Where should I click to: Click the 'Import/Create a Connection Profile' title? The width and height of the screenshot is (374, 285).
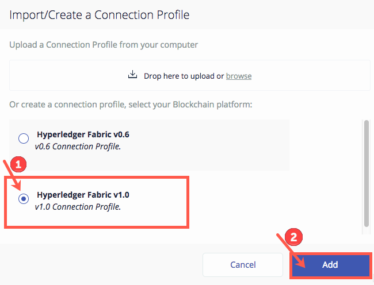click(99, 15)
